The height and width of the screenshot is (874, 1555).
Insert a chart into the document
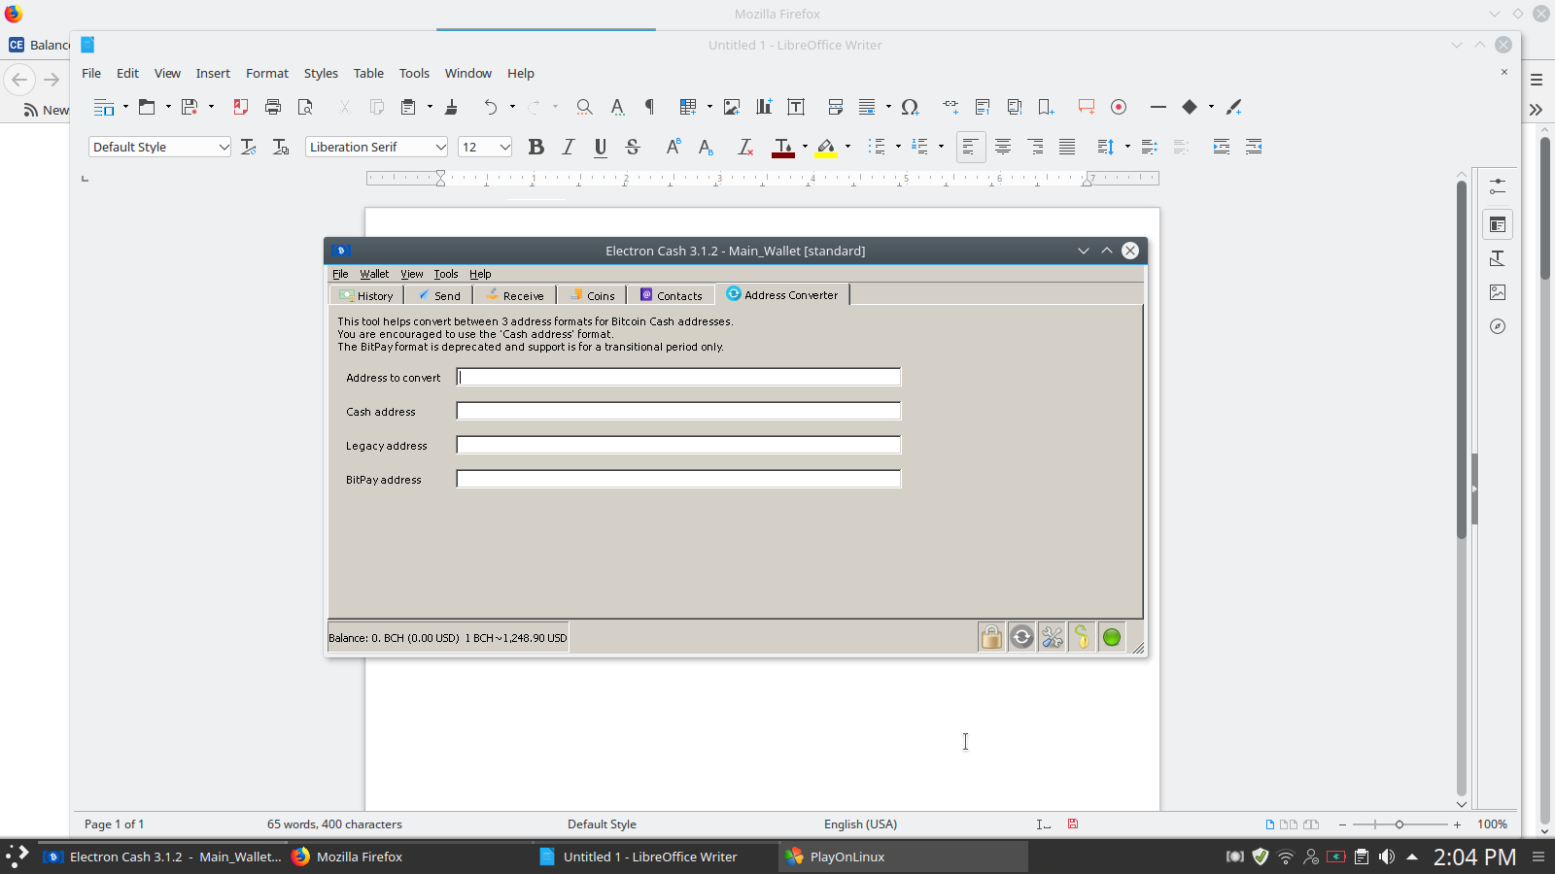pyautogui.click(x=764, y=107)
